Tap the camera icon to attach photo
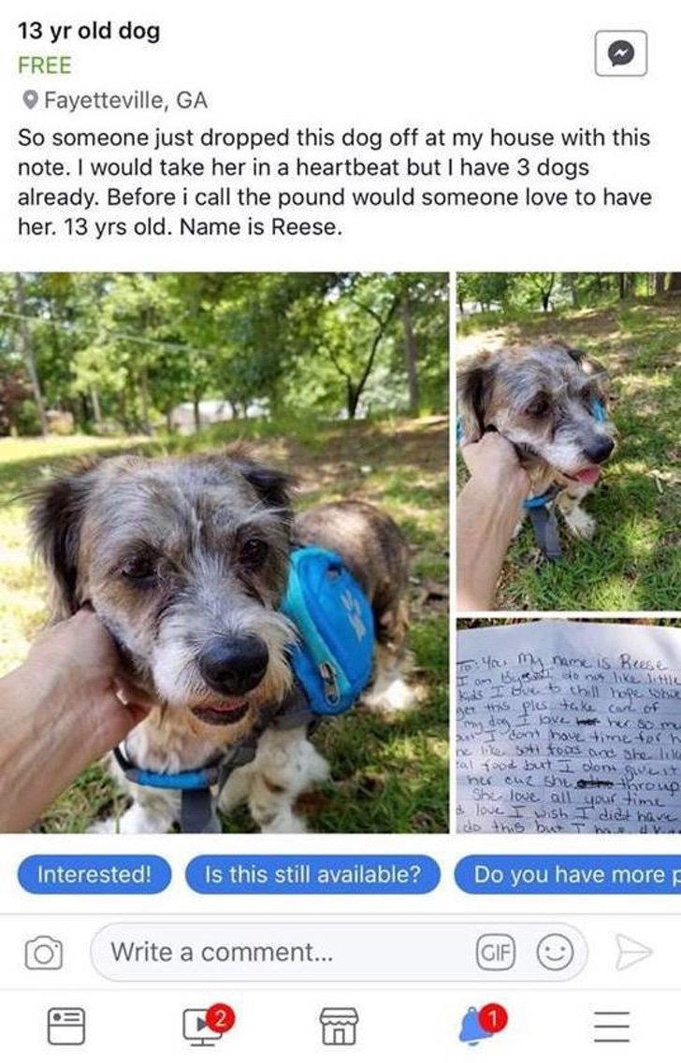Viewport: 681px width, 1063px height. [44, 954]
